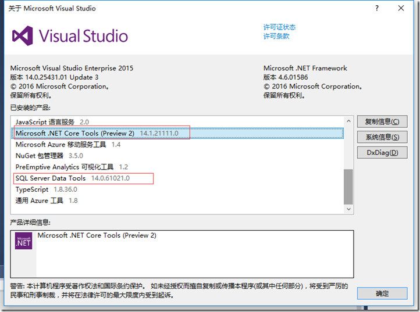Click the product detail description text
The image size is (420, 312).
coord(97,235)
